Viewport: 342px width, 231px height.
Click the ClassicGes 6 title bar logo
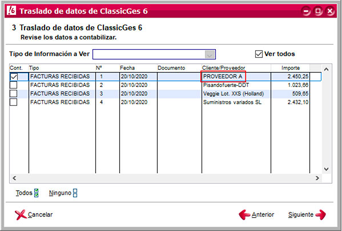pyautogui.click(x=11, y=10)
